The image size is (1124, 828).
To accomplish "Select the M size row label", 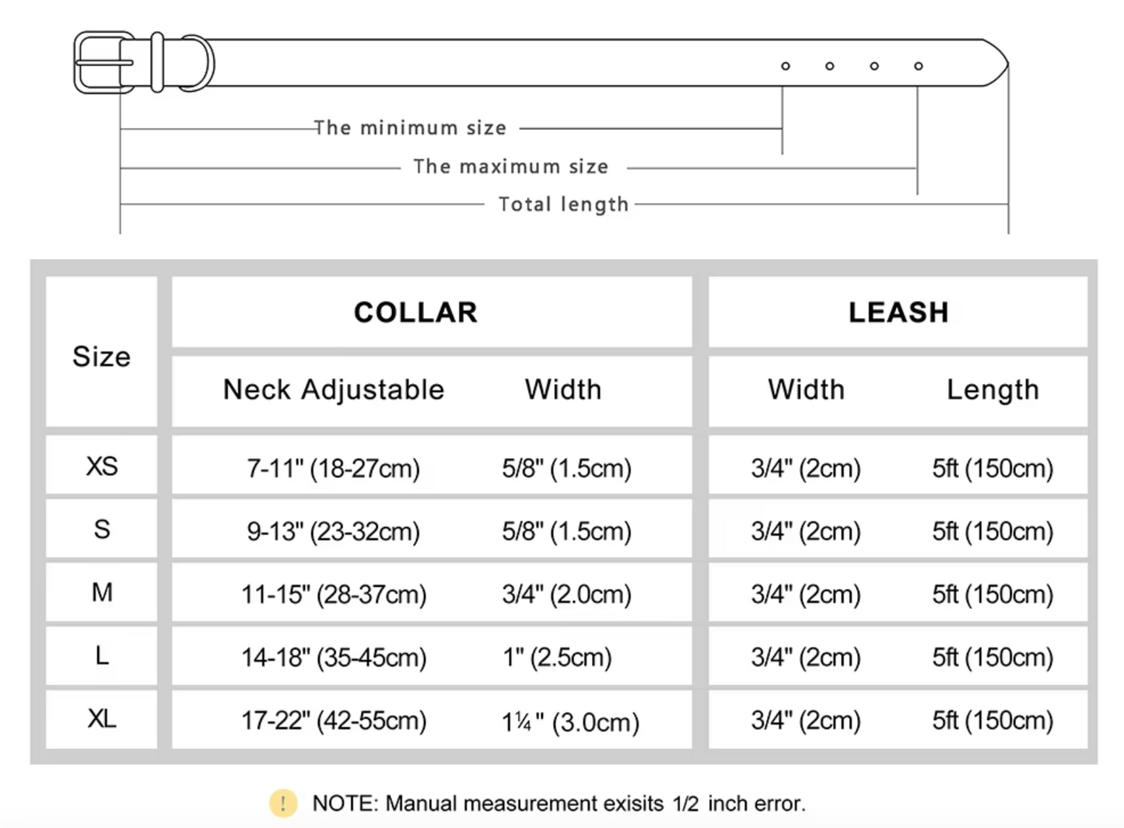I will (x=101, y=593).
